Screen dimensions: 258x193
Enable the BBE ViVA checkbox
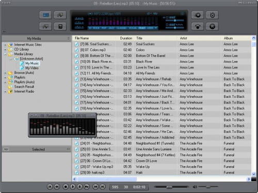point(167,25)
